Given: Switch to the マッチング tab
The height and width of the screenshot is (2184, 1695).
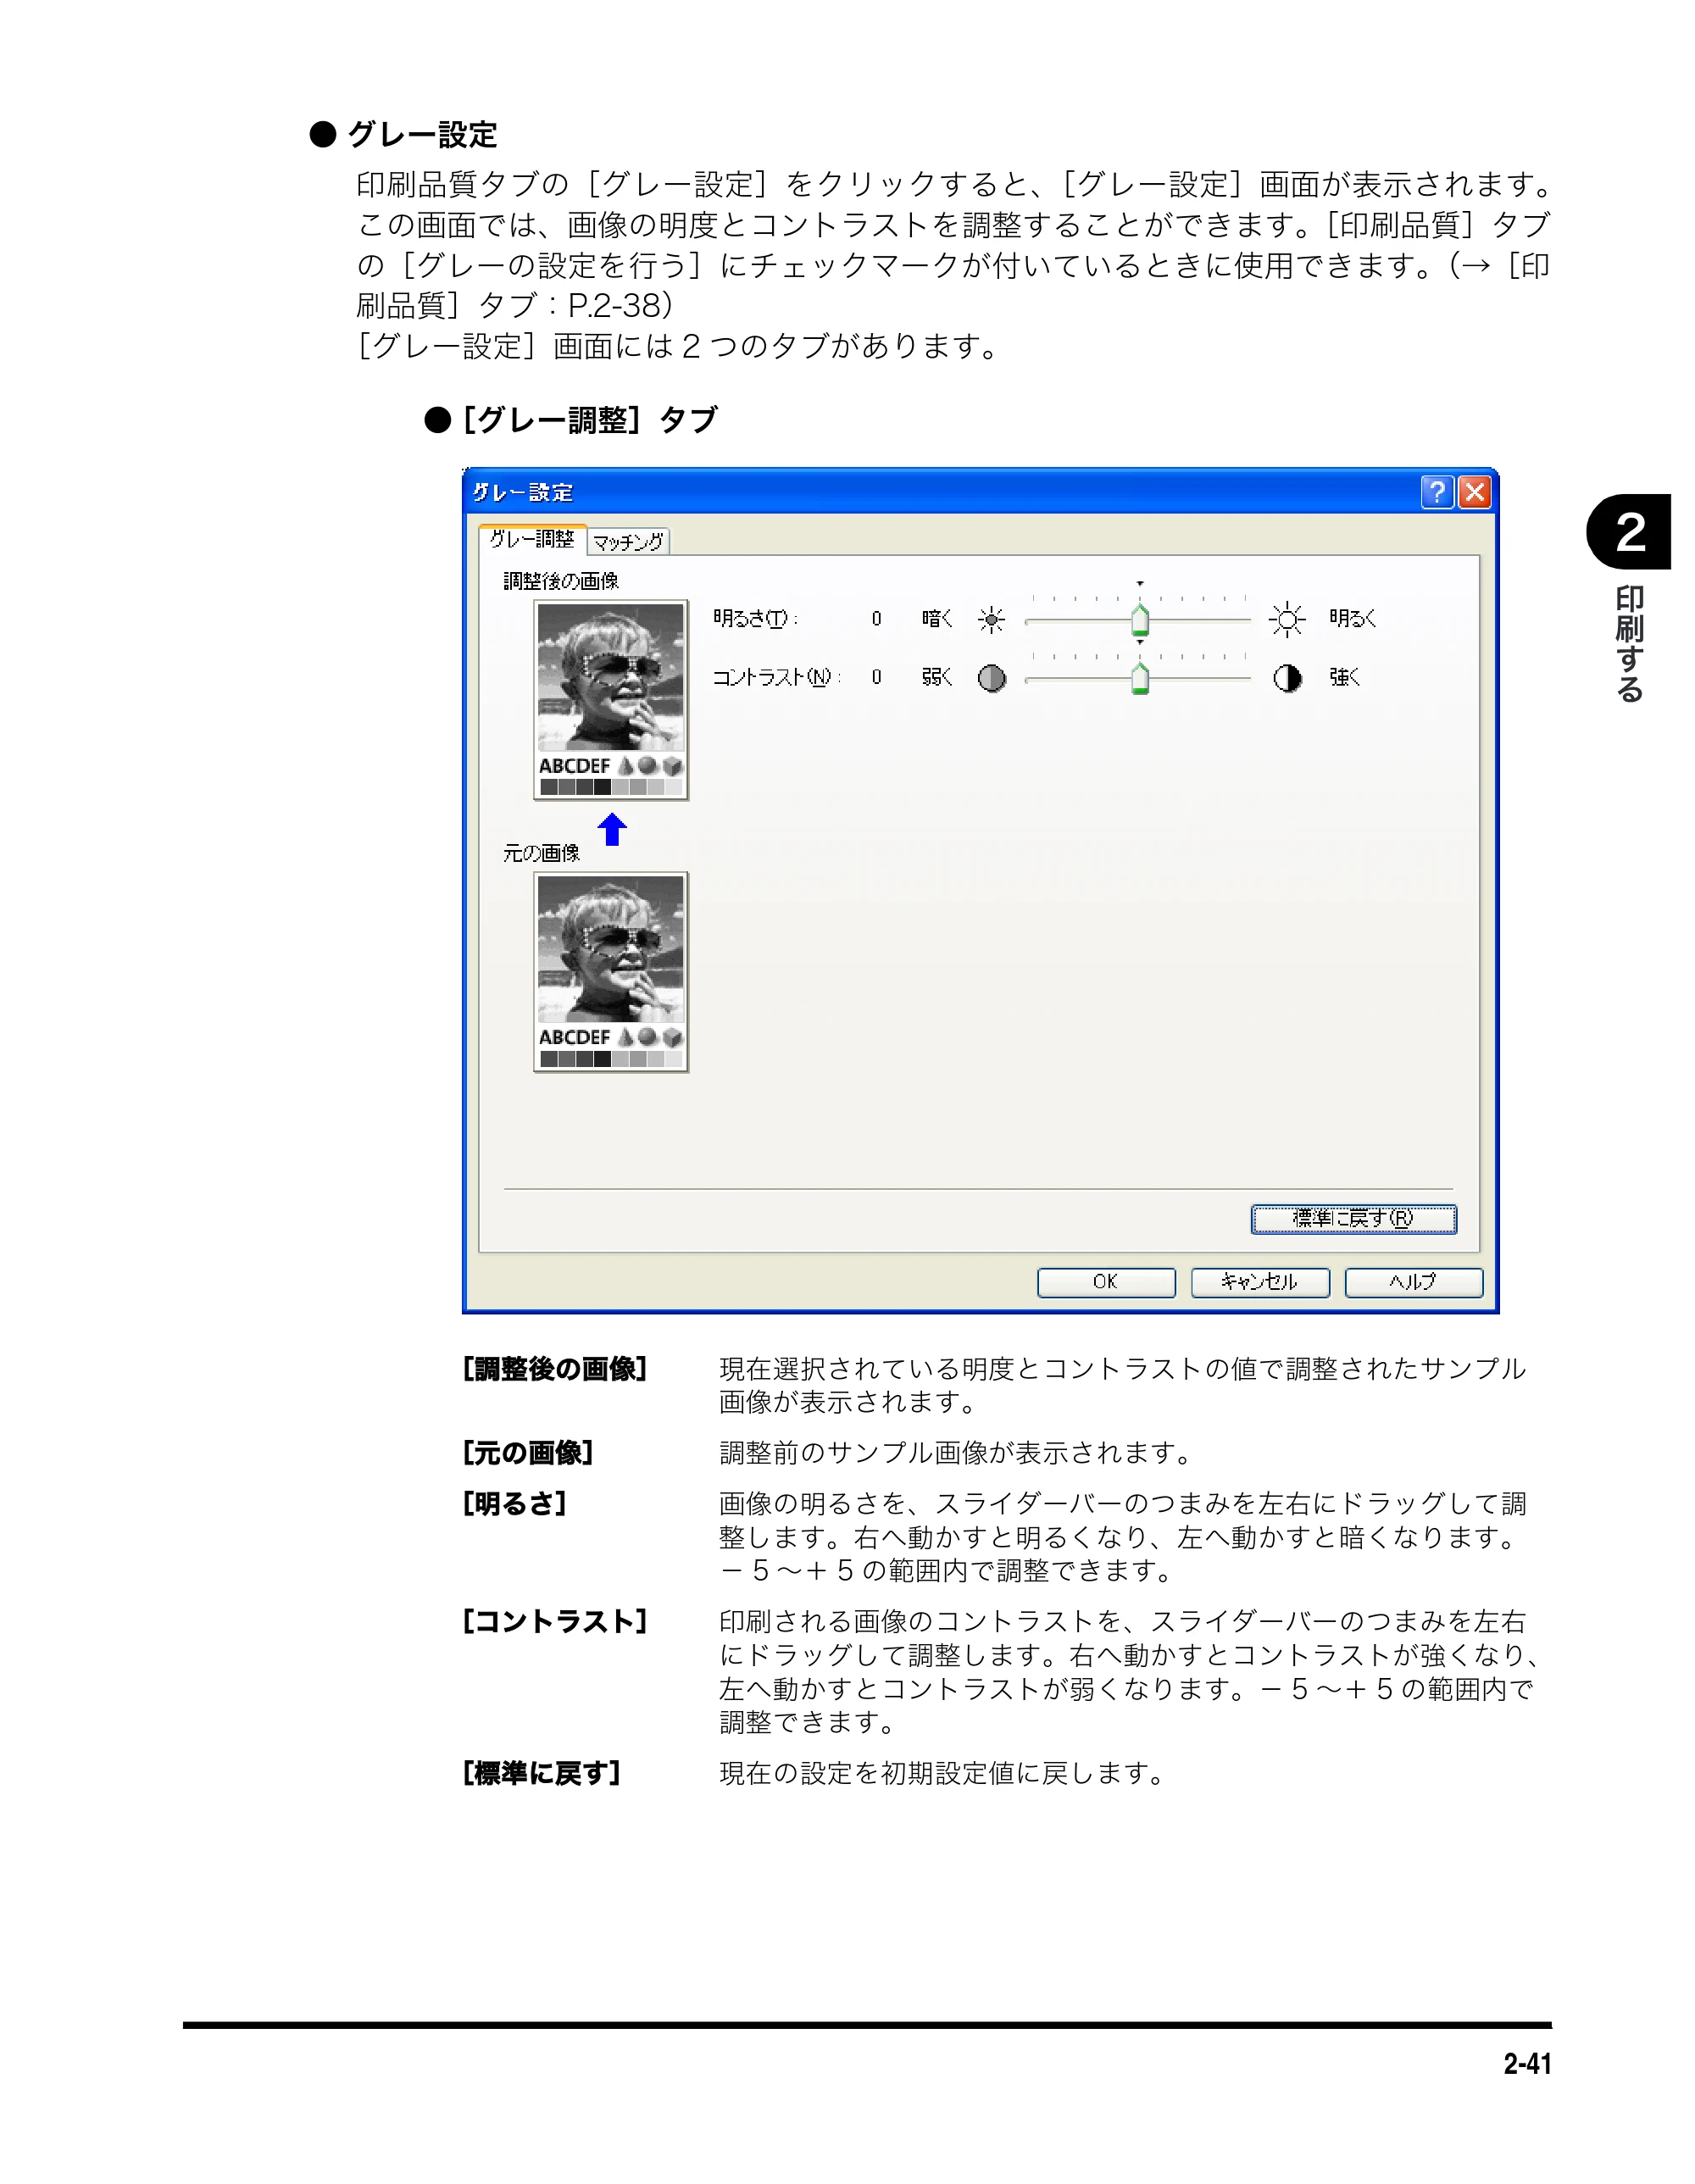Looking at the screenshot, I should tap(628, 542).
